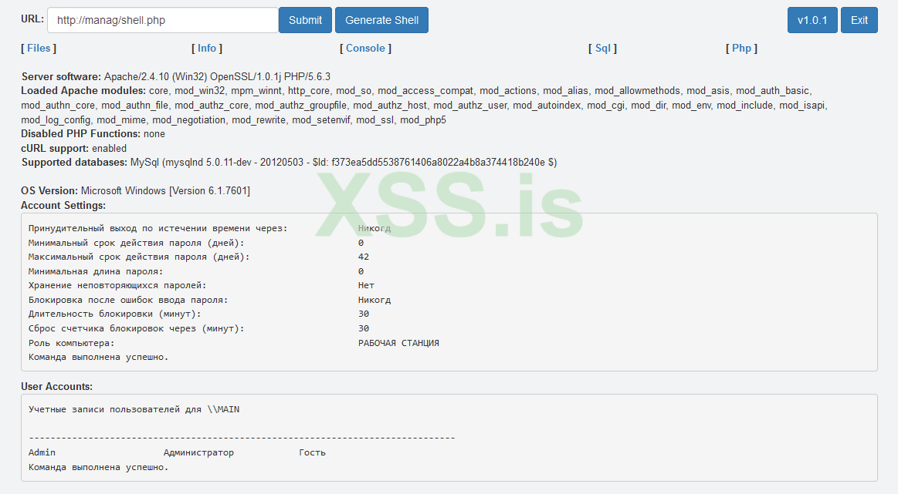Click the 'Microsoft Windows [Version 6.1.7601]' text
This screenshot has width=898, height=494.
pos(165,191)
